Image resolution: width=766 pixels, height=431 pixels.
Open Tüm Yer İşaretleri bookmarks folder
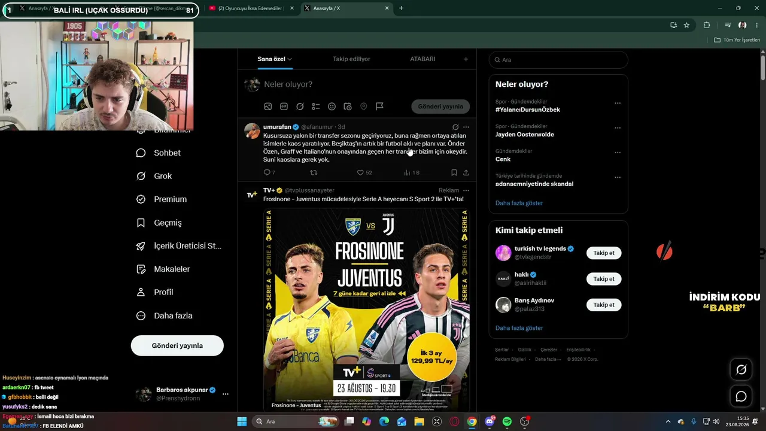click(737, 40)
